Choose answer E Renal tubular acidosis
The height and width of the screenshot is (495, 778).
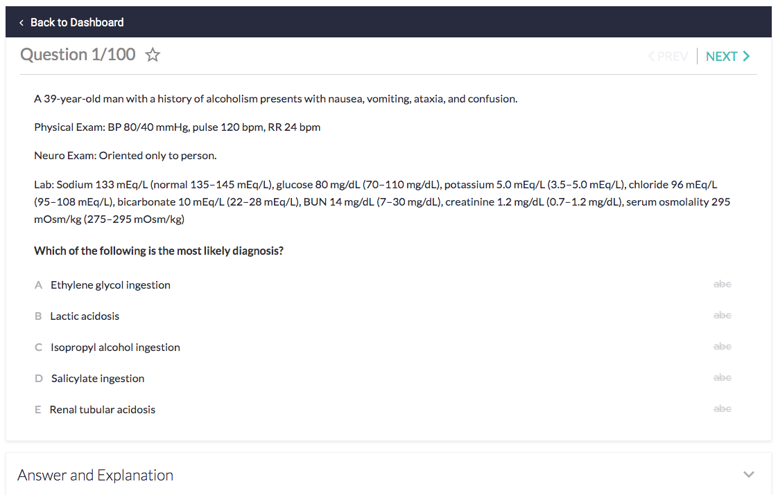[103, 410]
